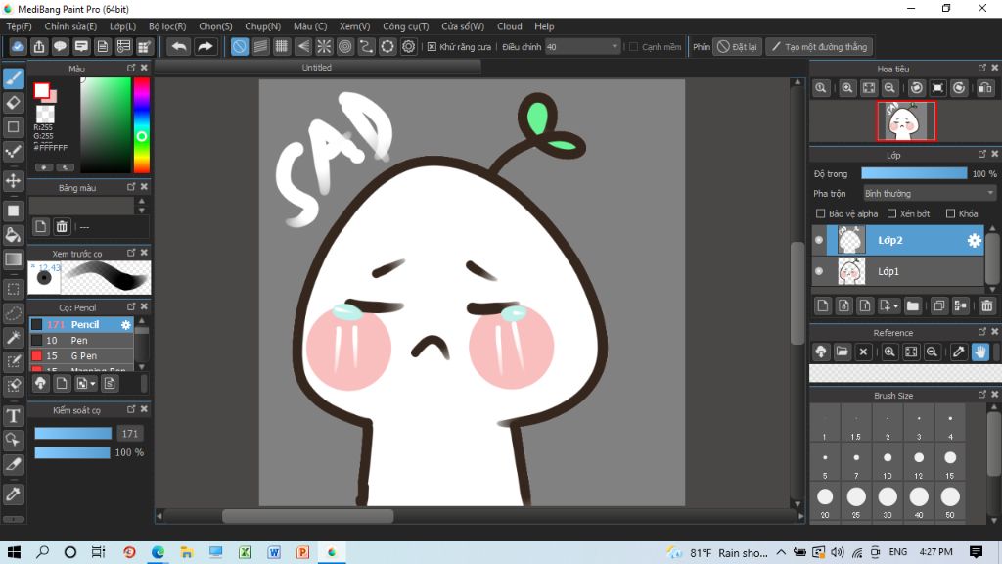Viewport: 1002px width, 564px height.
Task: Delete palette color with the trash icon
Action: pyautogui.click(x=62, y=226)
